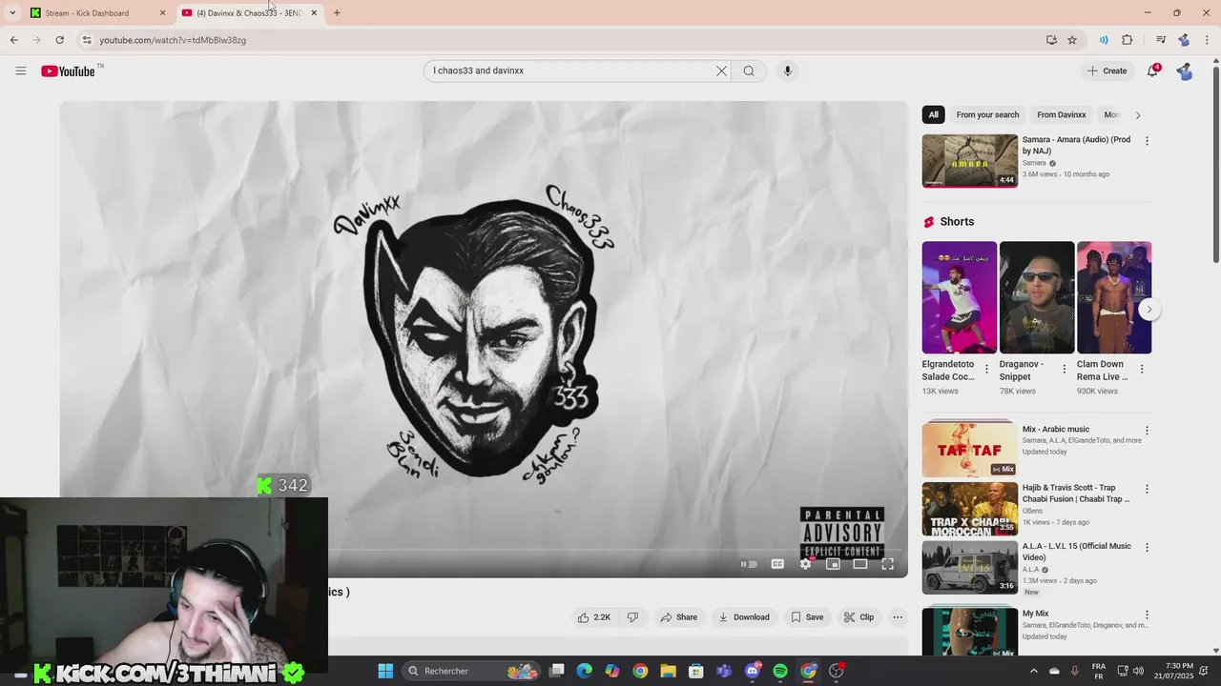Image resolution: width=1221 pixels, height=686 pixels.
Task: Open volume control in system tray
Action: [x=1138, y=671]
